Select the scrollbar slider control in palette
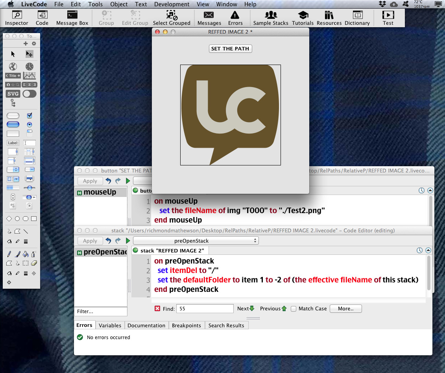445x373 pixels. point(30,188)
